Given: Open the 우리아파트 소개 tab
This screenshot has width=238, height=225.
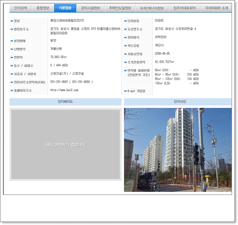Looking at the screenshot, I should 216,8.
